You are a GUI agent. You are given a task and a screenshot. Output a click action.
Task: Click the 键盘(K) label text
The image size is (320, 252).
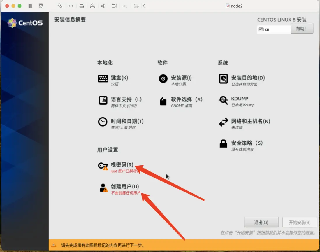pos(119,78)
